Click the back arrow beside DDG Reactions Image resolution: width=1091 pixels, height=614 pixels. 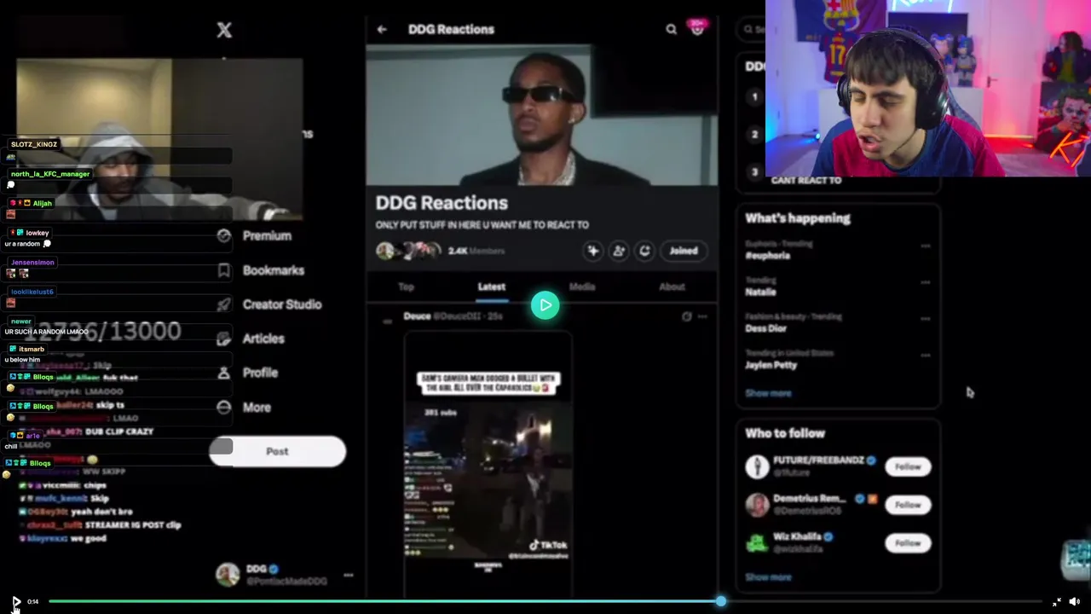(382, 30)
